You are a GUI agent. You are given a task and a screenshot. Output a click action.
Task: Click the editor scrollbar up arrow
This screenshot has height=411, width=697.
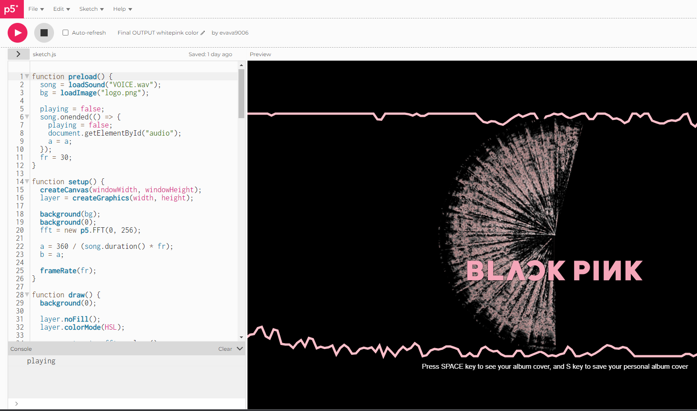242,65
